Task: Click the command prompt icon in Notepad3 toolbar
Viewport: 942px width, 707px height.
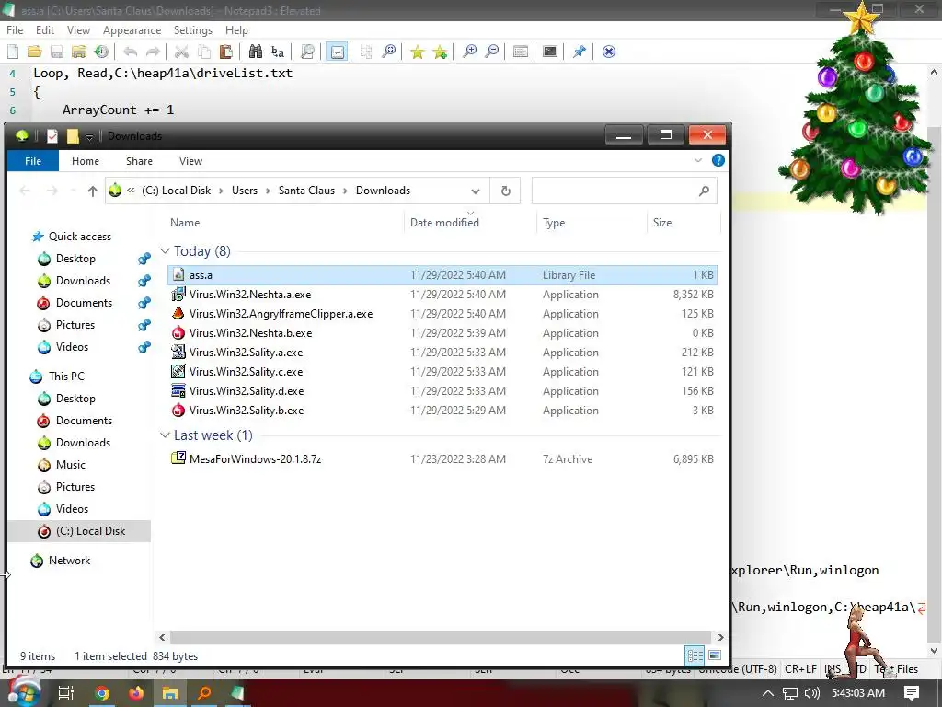Action: pos(550,52)
